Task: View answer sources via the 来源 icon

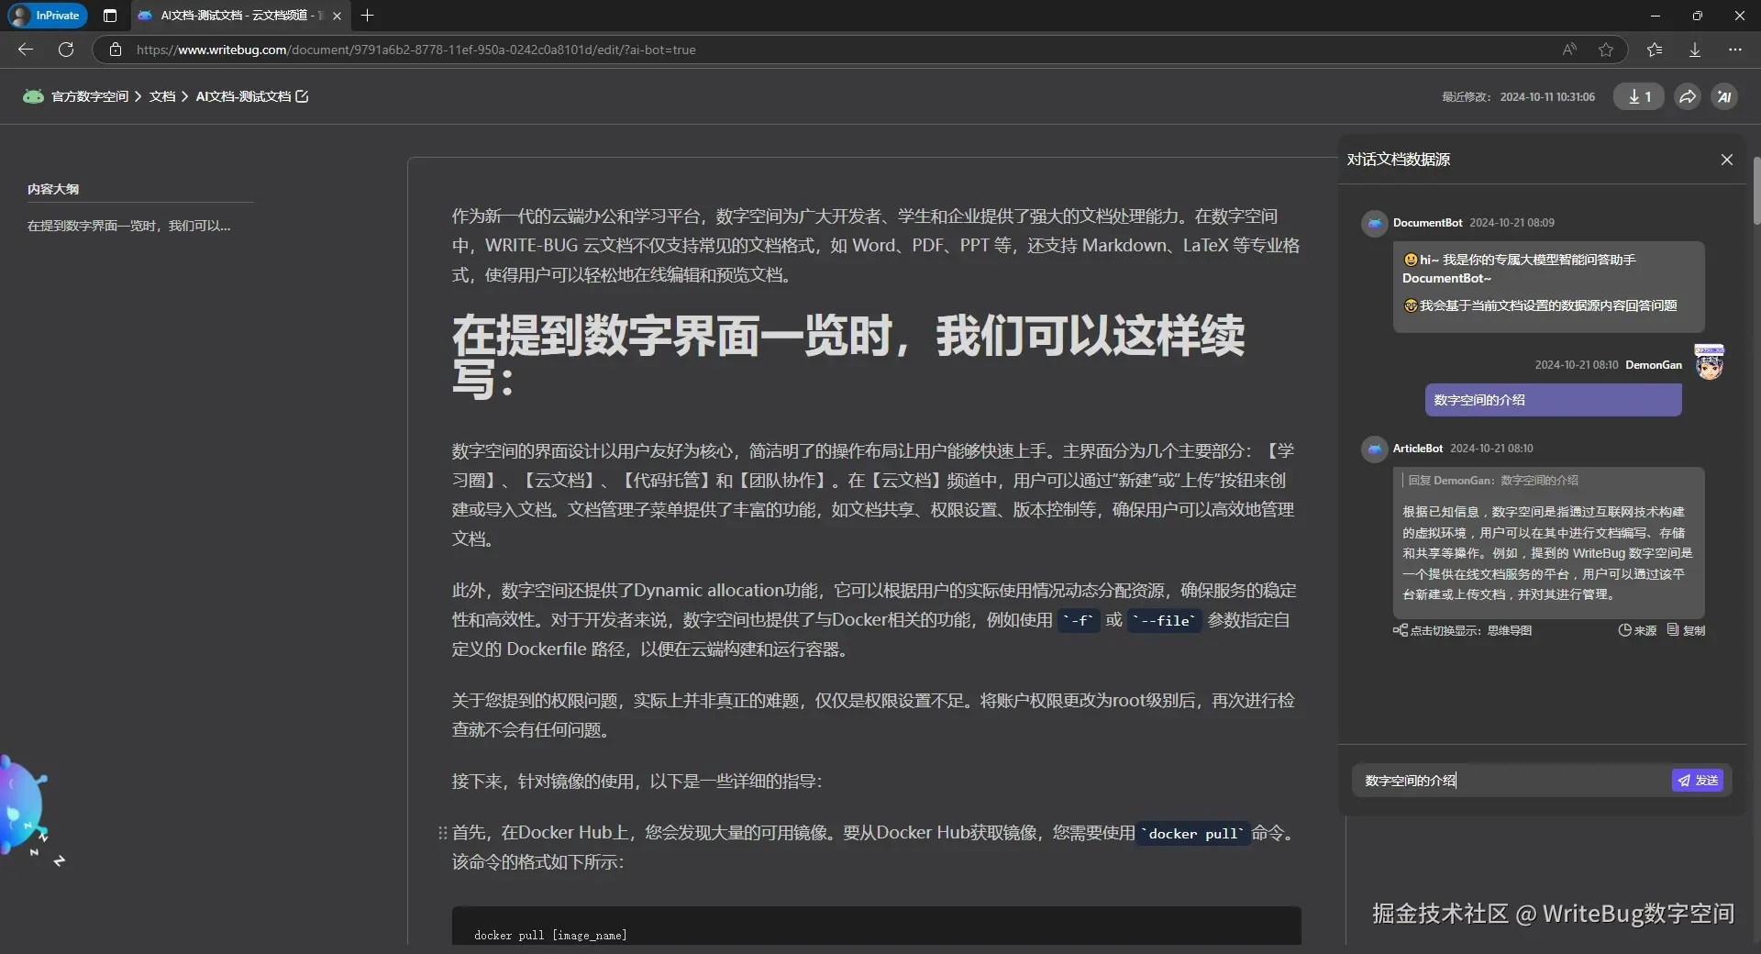Action: point(1638,631)
